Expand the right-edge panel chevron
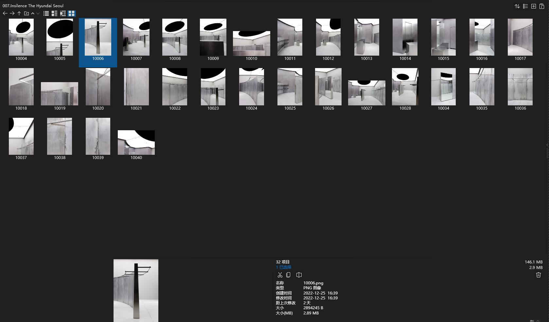 tap(547, 145)
